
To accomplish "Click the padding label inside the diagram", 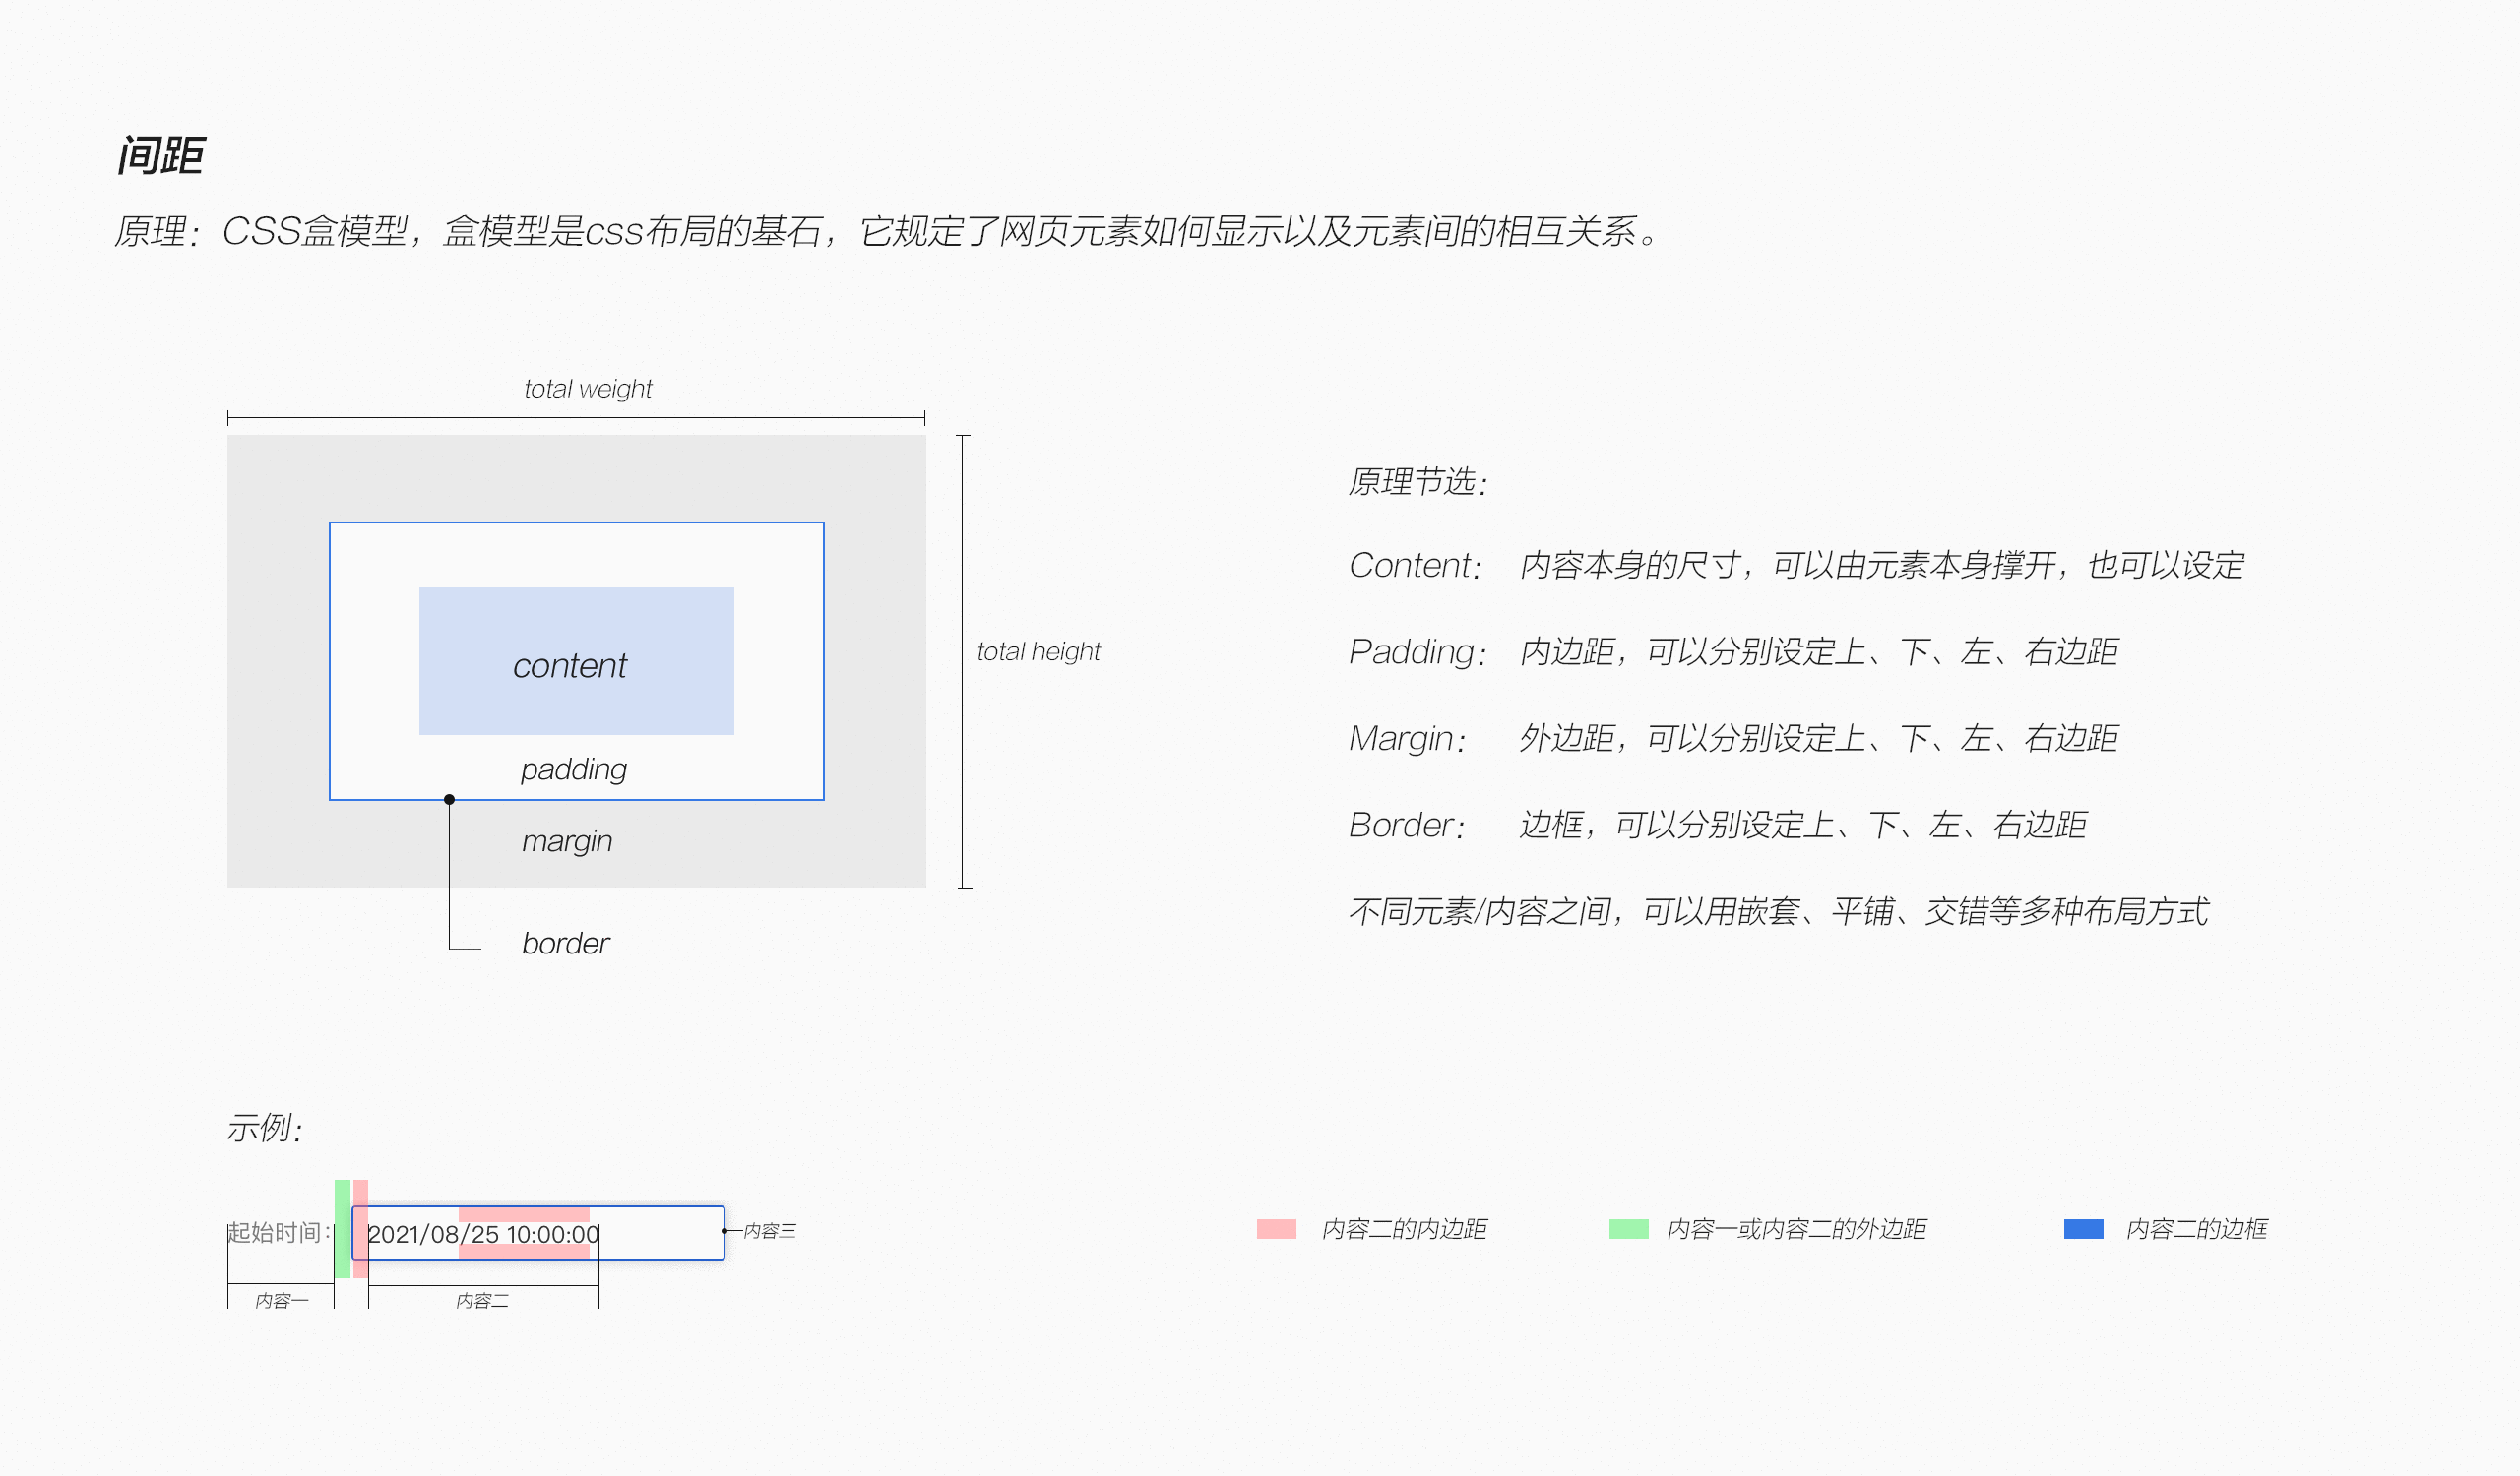I will point(573,769).
